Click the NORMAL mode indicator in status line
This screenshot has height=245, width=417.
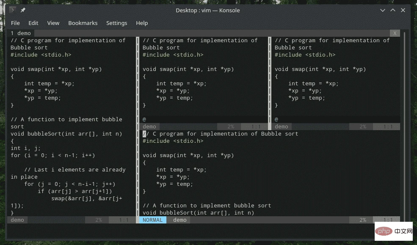[x=152, y=220]
